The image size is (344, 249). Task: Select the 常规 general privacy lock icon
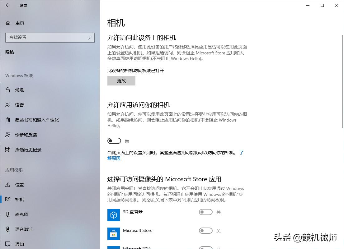coord(7,90)
